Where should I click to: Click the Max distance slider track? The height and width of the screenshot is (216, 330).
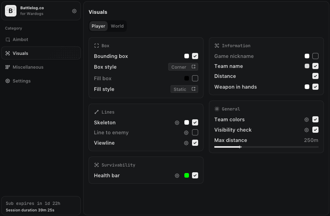(266, 147)
